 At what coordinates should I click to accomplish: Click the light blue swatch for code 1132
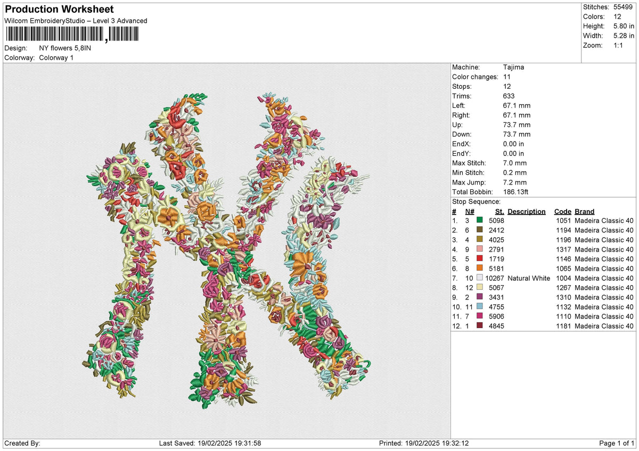[479, 306]
